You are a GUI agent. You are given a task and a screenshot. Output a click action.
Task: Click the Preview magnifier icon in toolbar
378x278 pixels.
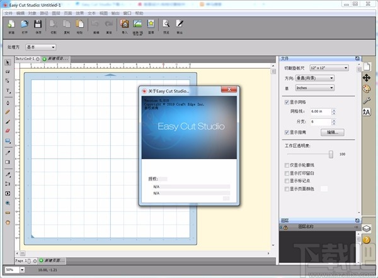[166, 24]
